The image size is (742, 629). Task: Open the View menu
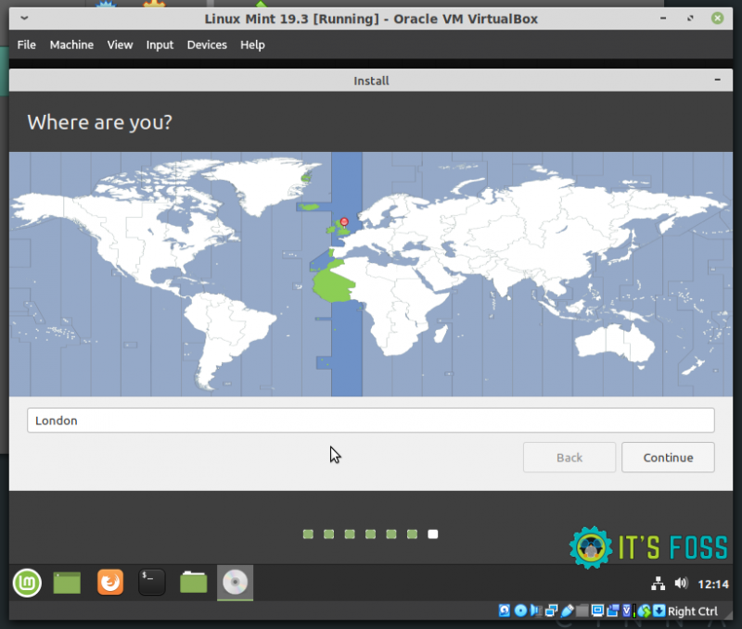pos(120,44)
